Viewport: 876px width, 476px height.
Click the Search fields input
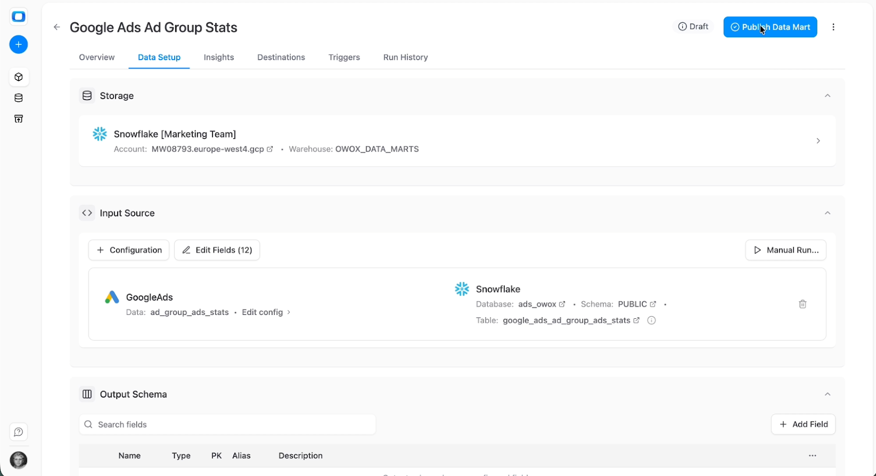point(227,425)
